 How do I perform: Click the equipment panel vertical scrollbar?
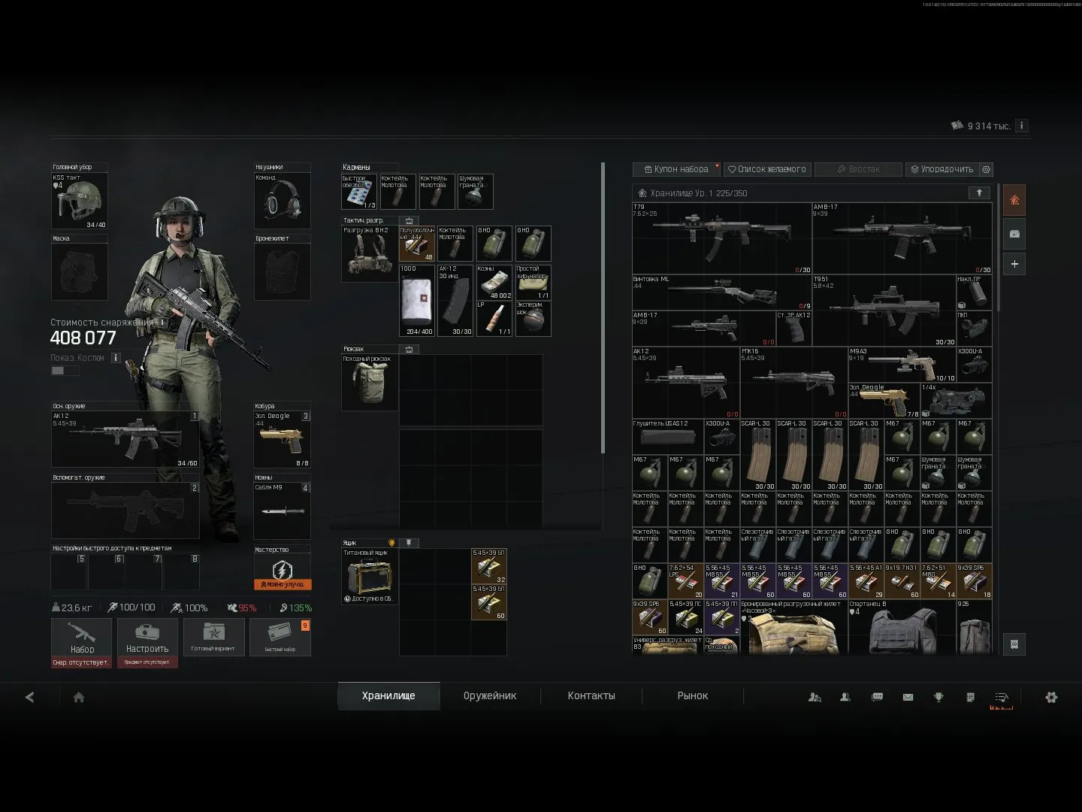(x=603, y=308)
